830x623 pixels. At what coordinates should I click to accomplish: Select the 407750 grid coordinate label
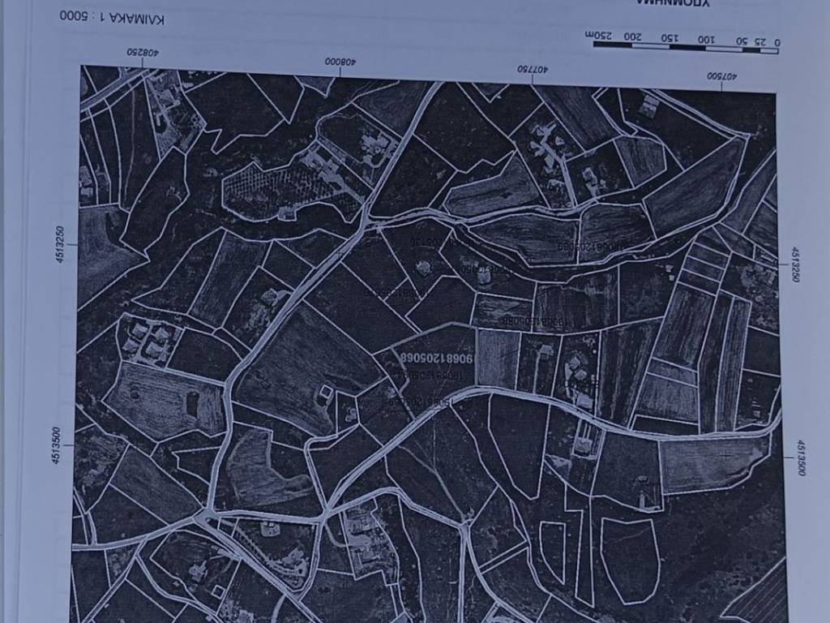[x=533, y=70]
